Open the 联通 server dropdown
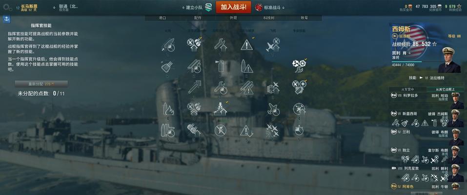The image size is (467, 195). click(x=66, y=7)
